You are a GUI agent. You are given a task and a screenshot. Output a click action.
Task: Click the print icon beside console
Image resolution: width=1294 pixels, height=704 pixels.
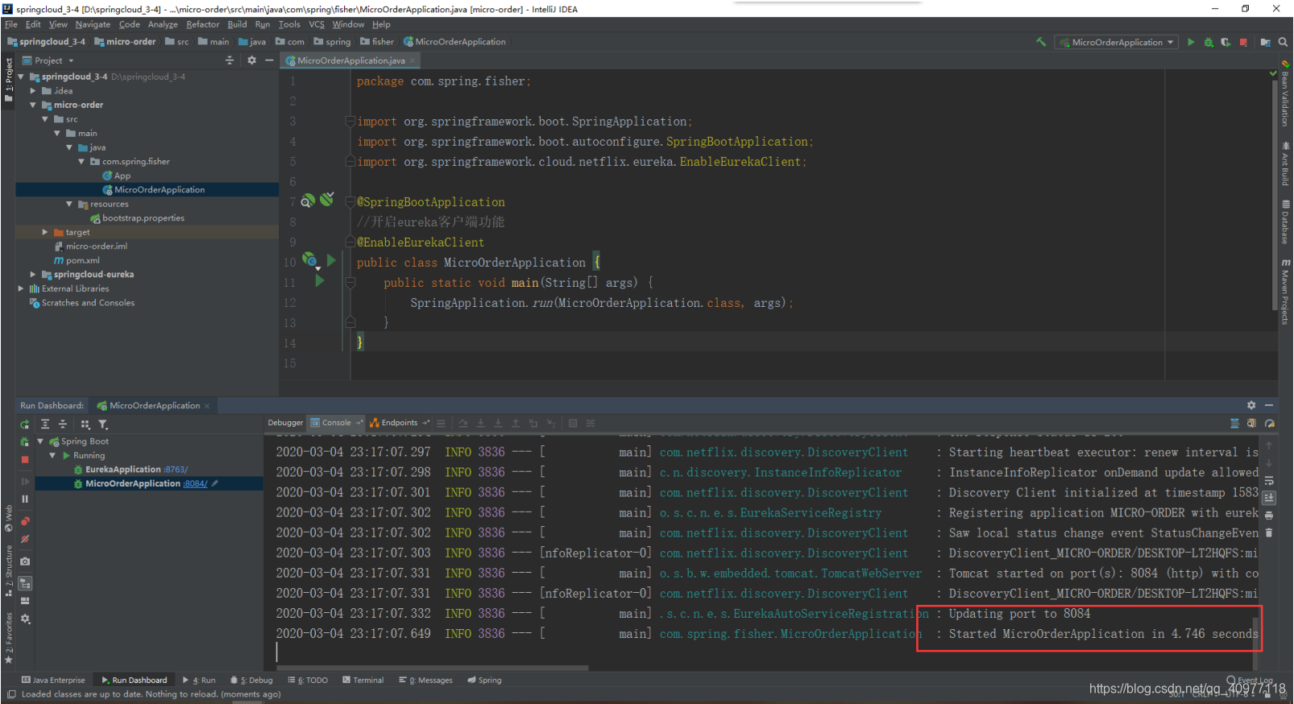click(x=1269, y=516)
